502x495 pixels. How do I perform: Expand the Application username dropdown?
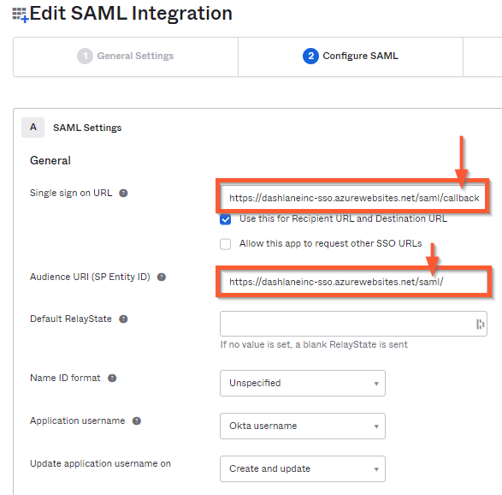(x=303, y=426)
